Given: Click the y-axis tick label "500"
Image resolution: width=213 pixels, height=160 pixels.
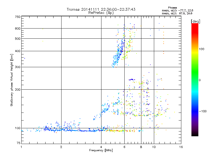Looking at the screenshot, I should pos(18,39).
